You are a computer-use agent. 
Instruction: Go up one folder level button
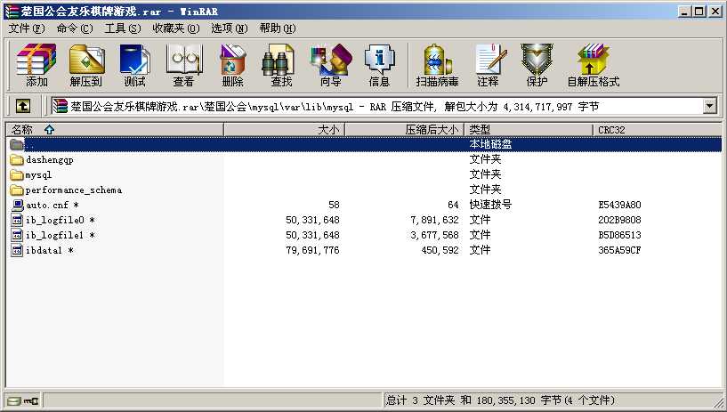(23, 106)
